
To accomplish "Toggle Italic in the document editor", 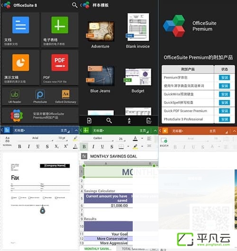I will 29,146.
